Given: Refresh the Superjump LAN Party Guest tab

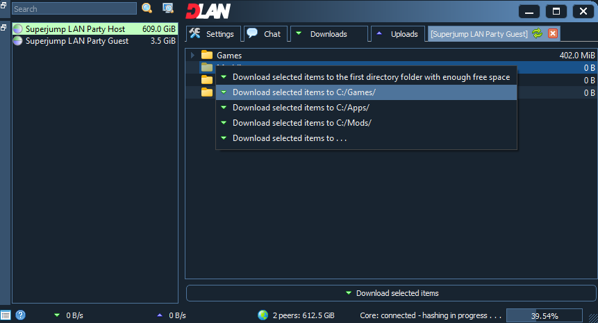Looking at the screenshot, I should click(537, 33).
